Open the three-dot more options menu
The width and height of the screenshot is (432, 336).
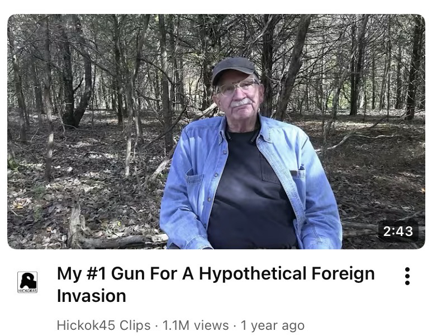click(x=407, y=276)
